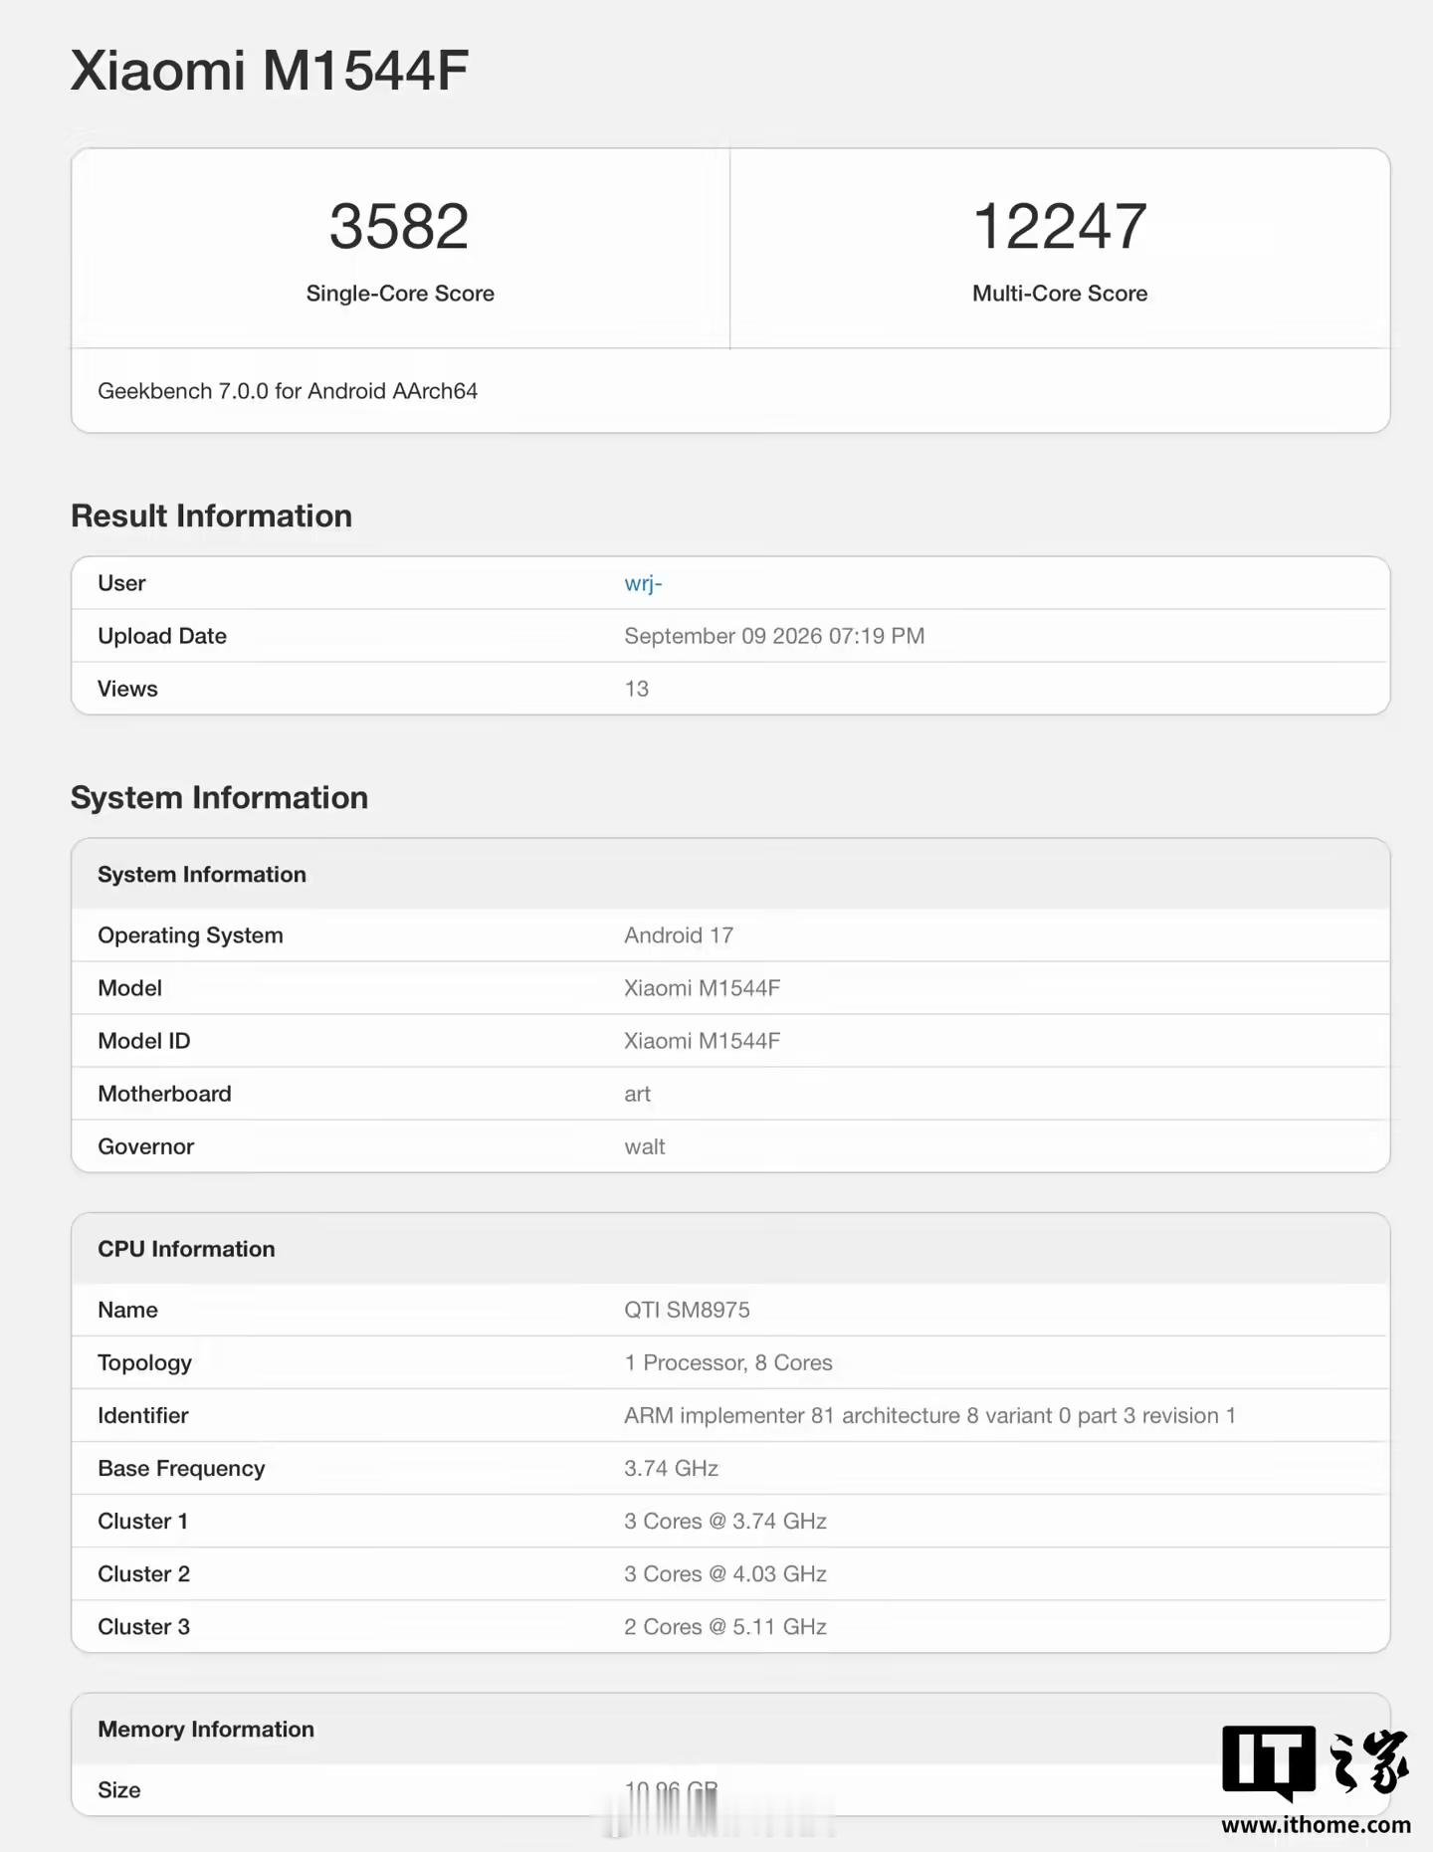Click the Single-Core Score label
The image size is (1433, 1852).
(400, 294)
